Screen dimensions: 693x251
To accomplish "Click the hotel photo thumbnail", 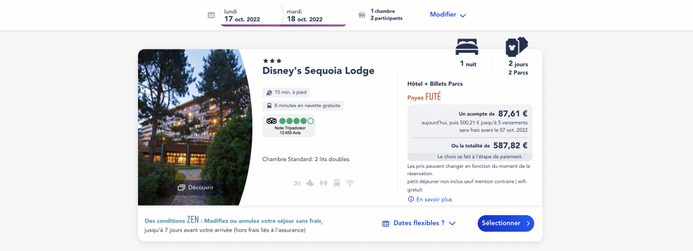I will (x=195, y=127).
